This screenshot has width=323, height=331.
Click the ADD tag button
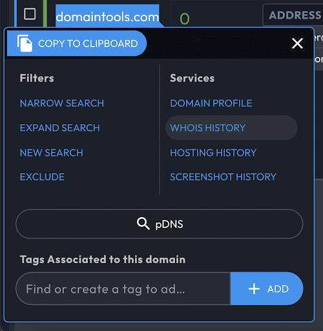pos(267,289)
